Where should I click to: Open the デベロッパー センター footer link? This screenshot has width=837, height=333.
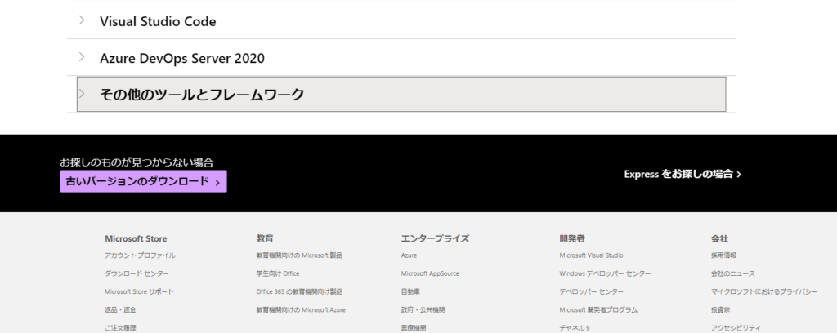591,292
